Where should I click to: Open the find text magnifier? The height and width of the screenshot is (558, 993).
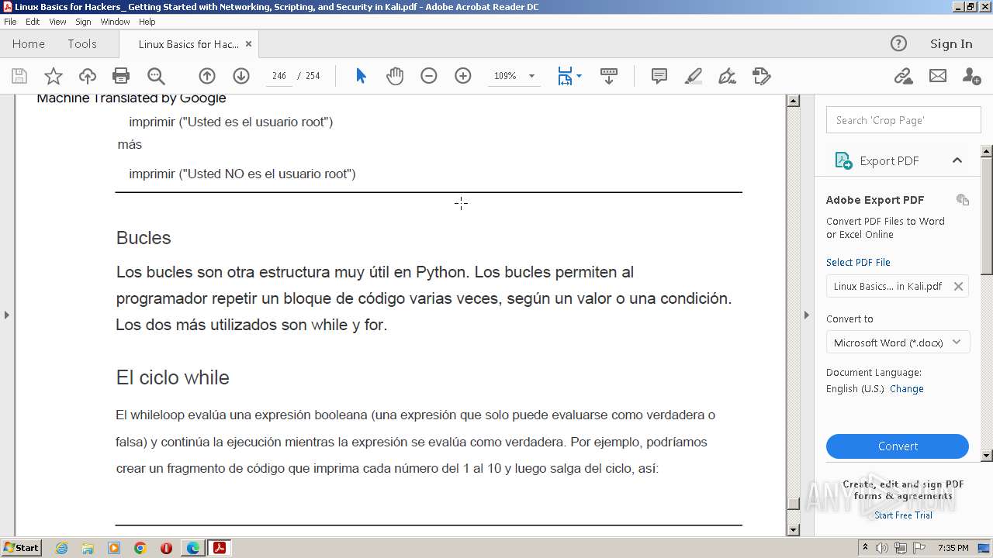[x=156, y=76]
